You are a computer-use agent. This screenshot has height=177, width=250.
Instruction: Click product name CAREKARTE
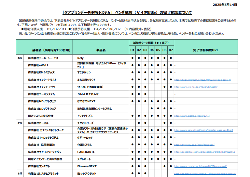pos(86,152)
